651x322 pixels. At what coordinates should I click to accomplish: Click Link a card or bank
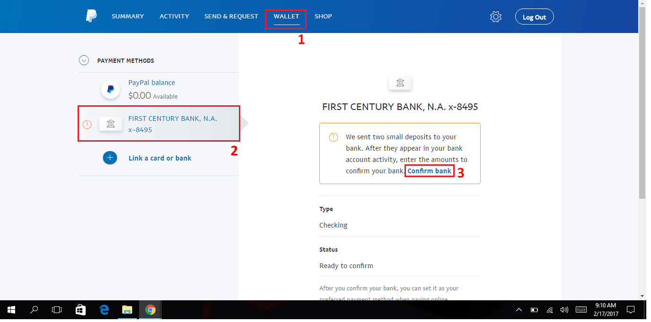(x=160, y=158)
